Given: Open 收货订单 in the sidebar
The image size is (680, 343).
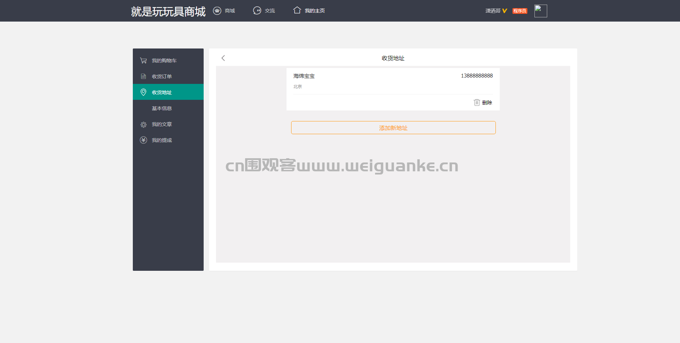Looking at the screenshot, I should [x=162, y=76].
